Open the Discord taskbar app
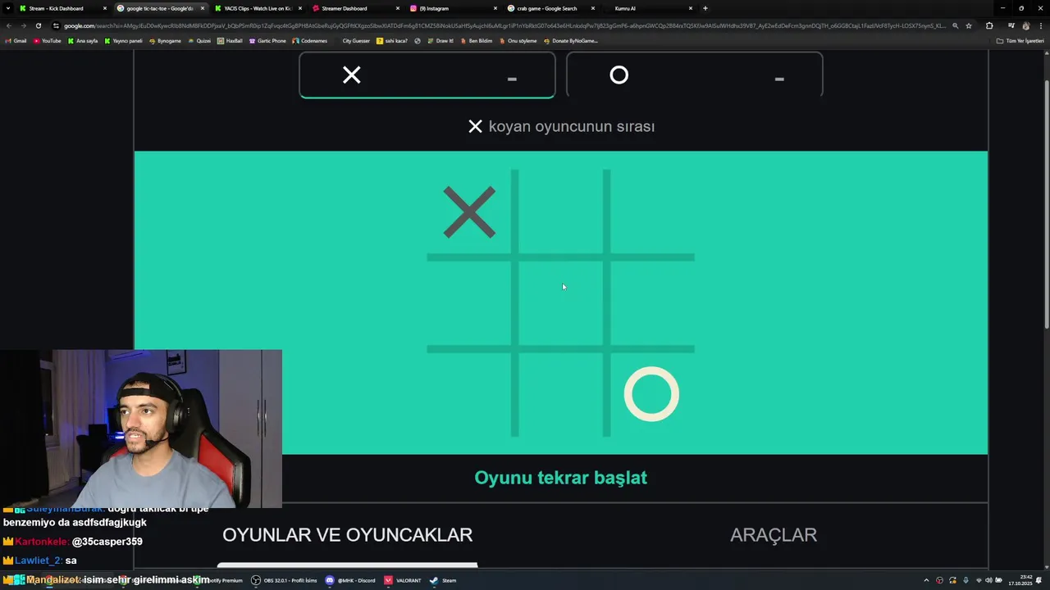Image resolution: width=1050 pixels, height=590 pixels. 350,580
